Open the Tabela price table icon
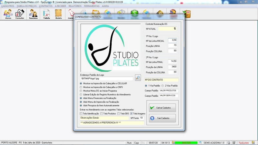 [46, 14]
